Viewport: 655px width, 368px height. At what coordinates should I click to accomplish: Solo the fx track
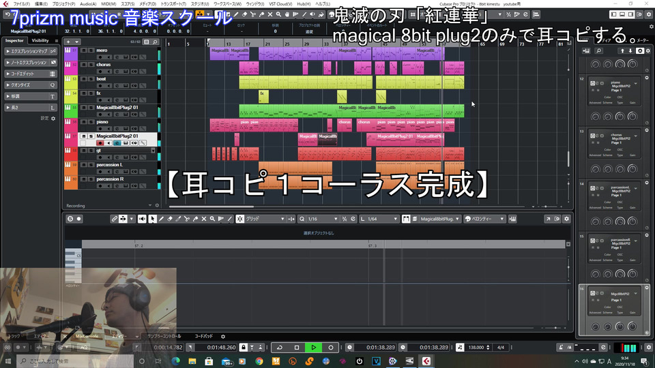91,93
